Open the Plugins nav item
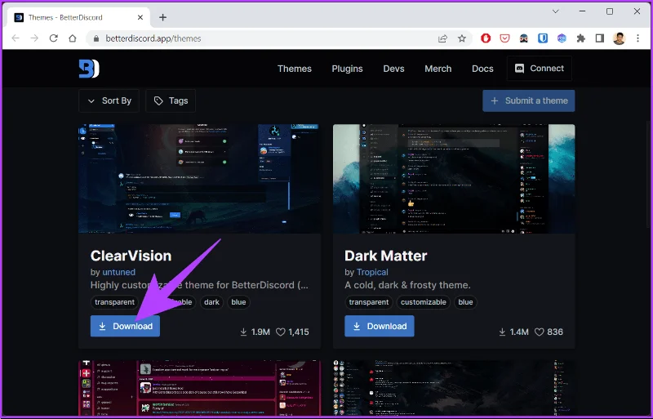This screenshot has width=653, height=419. coord(348,69)
